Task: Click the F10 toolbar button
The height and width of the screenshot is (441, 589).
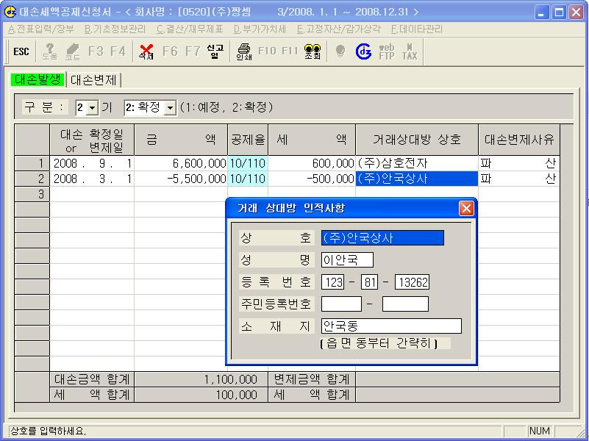Action: [267, 51]
